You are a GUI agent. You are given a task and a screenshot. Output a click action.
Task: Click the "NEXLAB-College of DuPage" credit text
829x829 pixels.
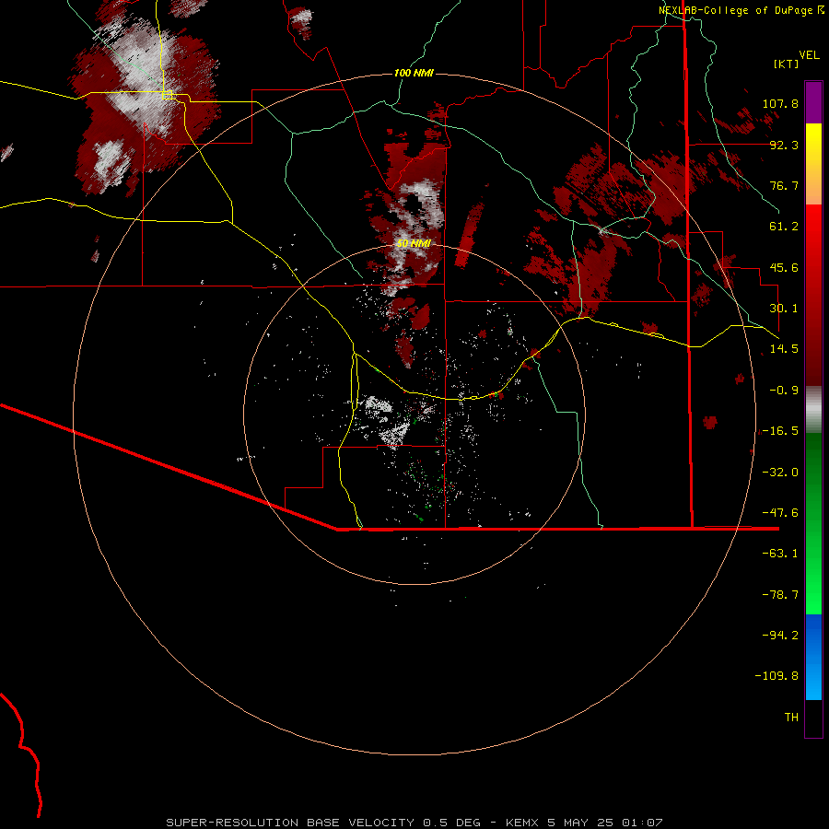click(x=735, y=10)
